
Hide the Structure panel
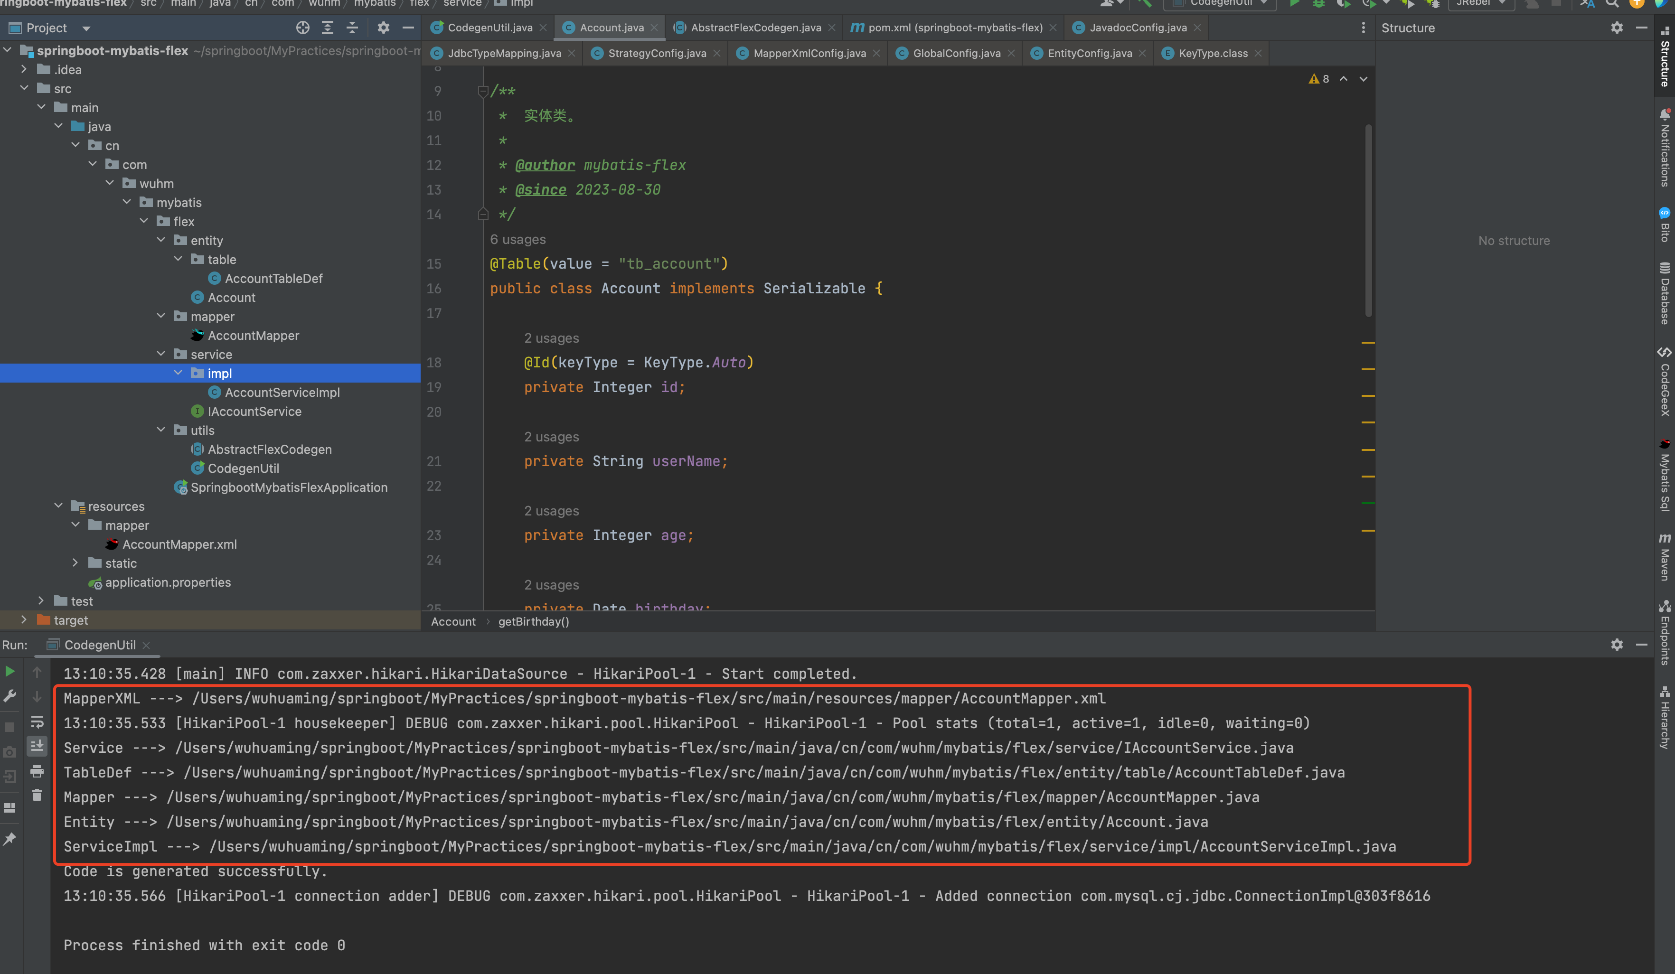point(1641,28)
